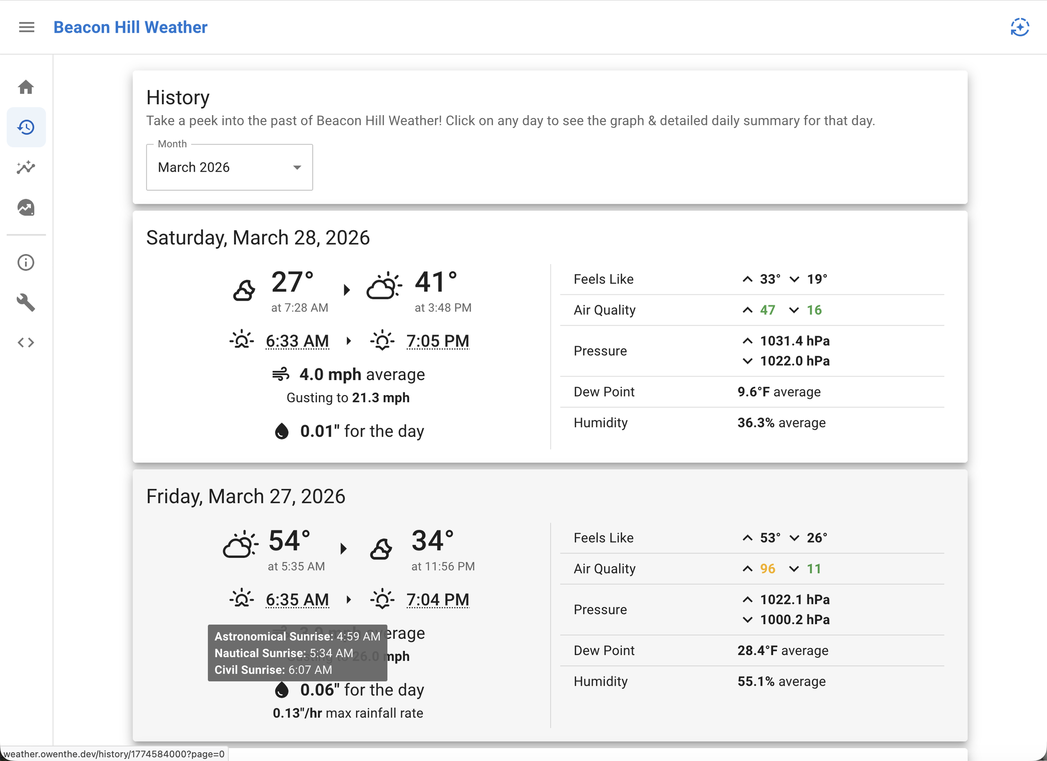The image size is (1047, 761).
Task: Open the Info page via sidebar icon
Action: [x=26, y=262]
